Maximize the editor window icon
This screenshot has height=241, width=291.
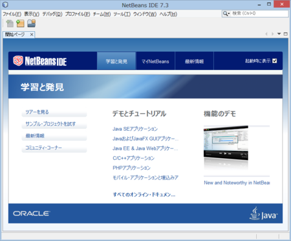(x=286, y=34)
